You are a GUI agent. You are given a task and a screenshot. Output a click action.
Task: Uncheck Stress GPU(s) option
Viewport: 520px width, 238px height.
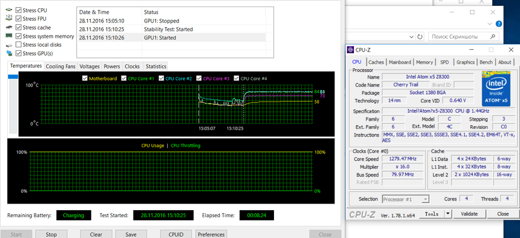tap(18, 53)
